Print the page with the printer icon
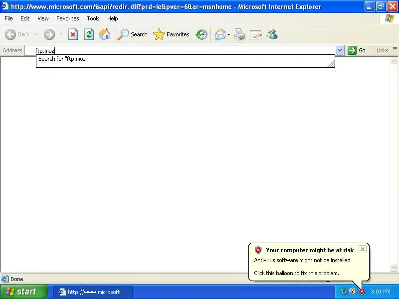The image size is (399, 299). (240, 34)
